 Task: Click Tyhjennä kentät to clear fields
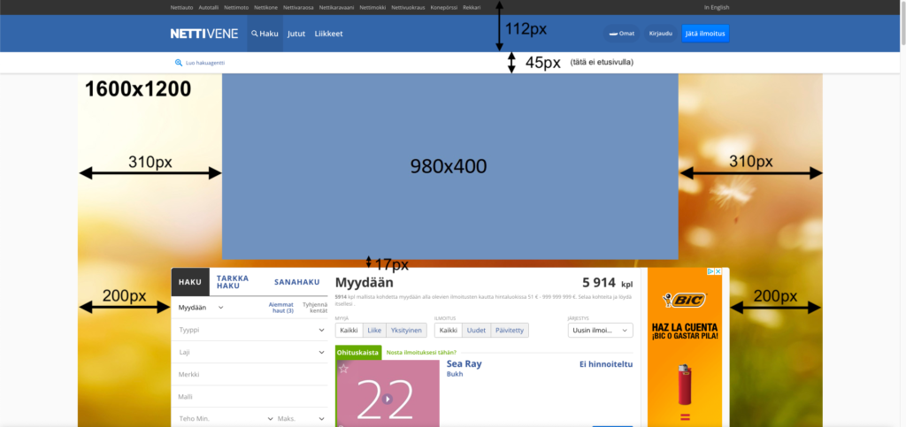pos(315,308)
